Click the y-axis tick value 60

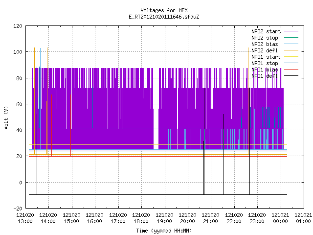click(x=19, y=104)
